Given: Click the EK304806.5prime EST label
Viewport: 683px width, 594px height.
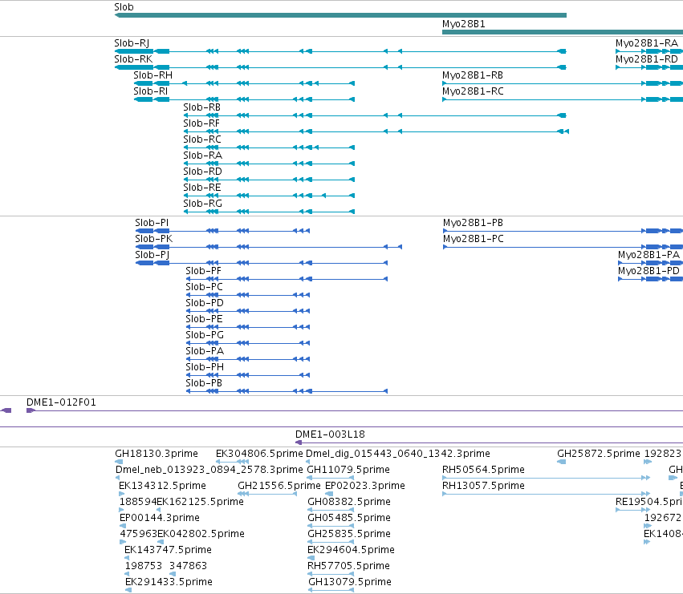Looking at the screenshot, I should point(259,454).
